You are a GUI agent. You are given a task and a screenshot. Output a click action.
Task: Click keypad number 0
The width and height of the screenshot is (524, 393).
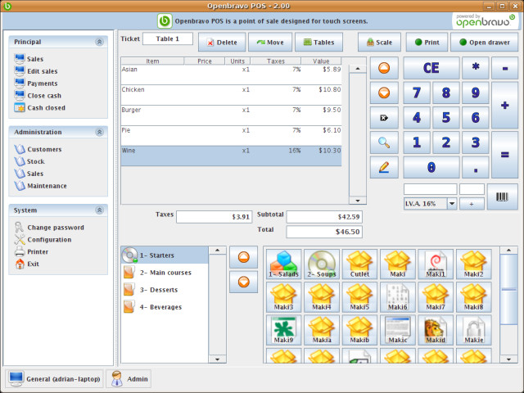pyautogui.click(x=431, y=167)
